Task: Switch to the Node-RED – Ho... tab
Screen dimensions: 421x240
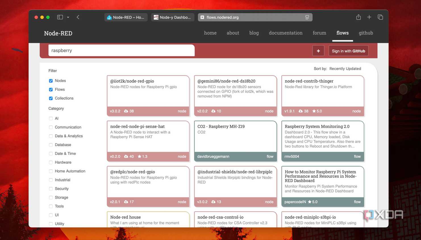Action: pos(126,17)
